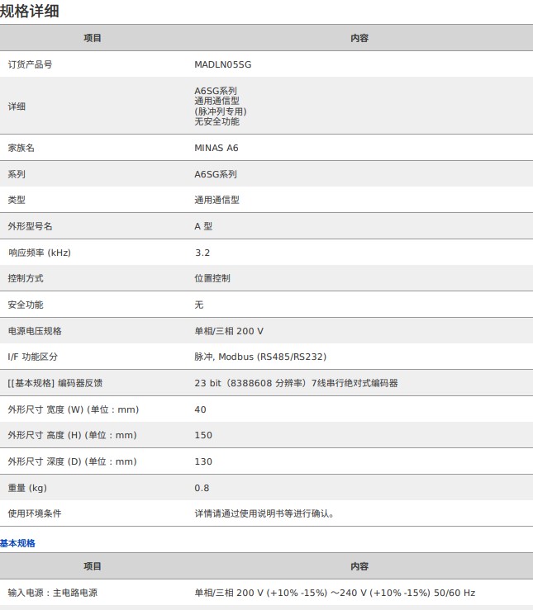
Task: Select the weight value 0.8
Action: click(x=202, y=488)
